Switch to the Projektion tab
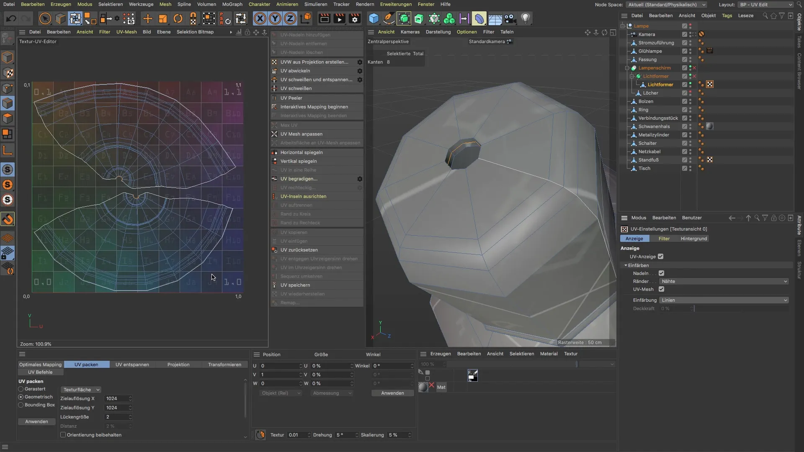Viewport: 804px width, 452px height. point(178,365)
